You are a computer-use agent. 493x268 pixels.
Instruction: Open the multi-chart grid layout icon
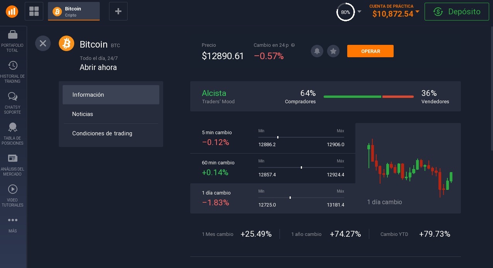34,11
